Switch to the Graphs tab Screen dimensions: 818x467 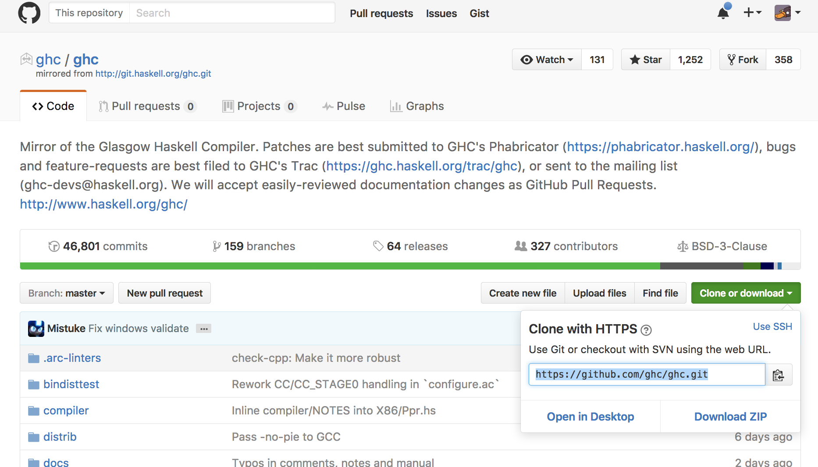click(x=417, y=106)
